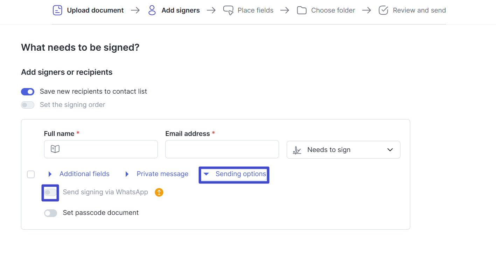This screenshot has width=496, height=253.
Task: Open the Needs to sign dropdown
Action: pyautogui.click(x=343, y=150)
